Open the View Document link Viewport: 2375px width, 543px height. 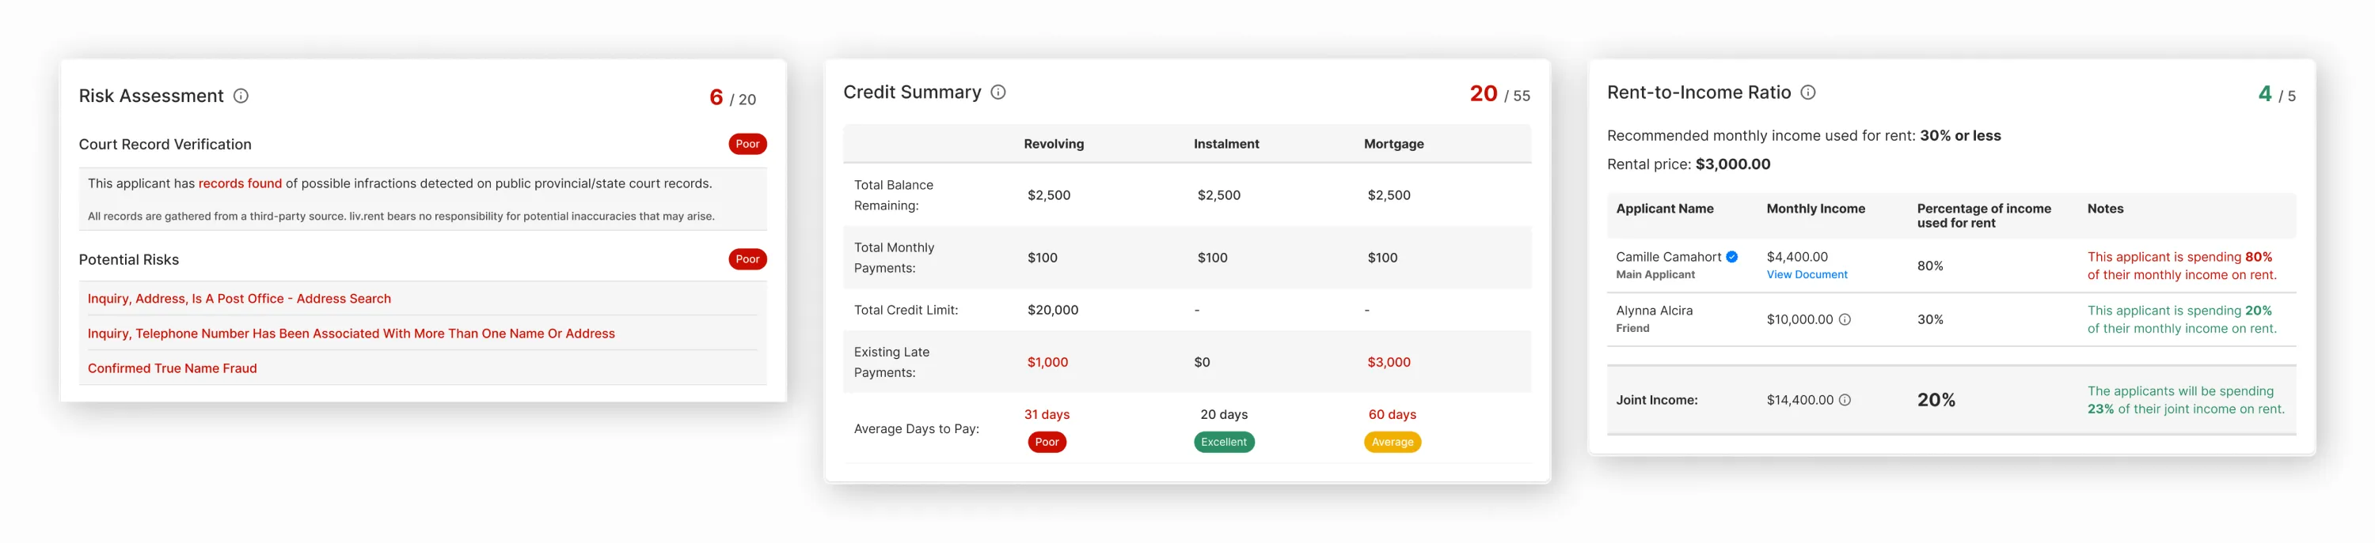point(1807,274)
